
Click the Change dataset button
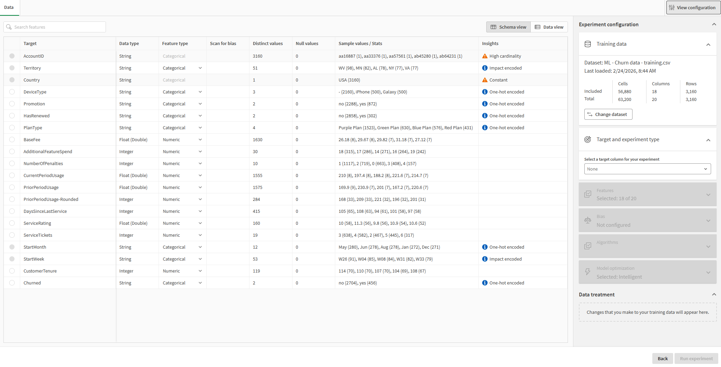click(x=608, y=114)
